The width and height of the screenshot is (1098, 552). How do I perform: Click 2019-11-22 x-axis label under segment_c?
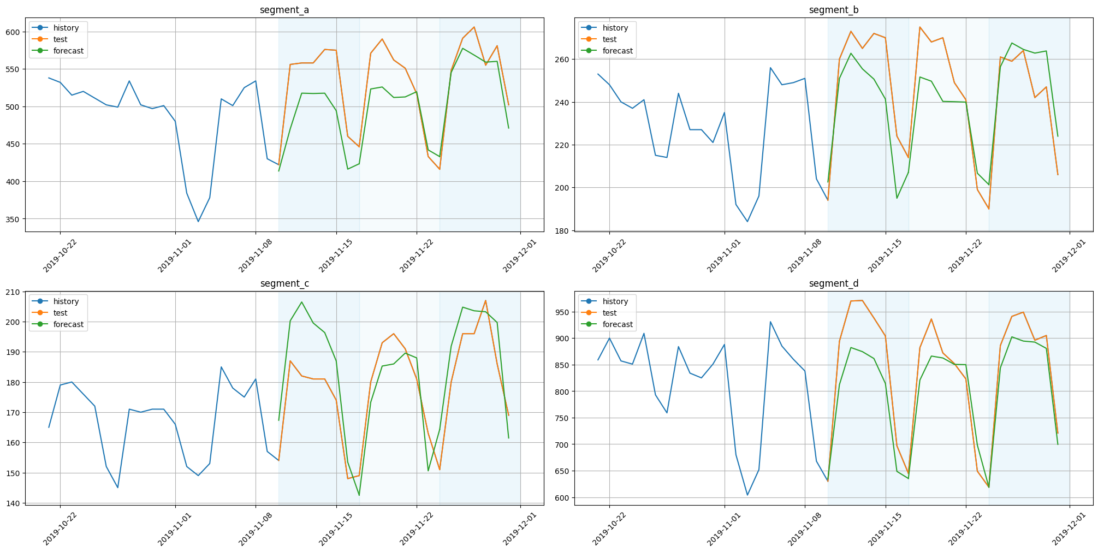tap(416, 530)
